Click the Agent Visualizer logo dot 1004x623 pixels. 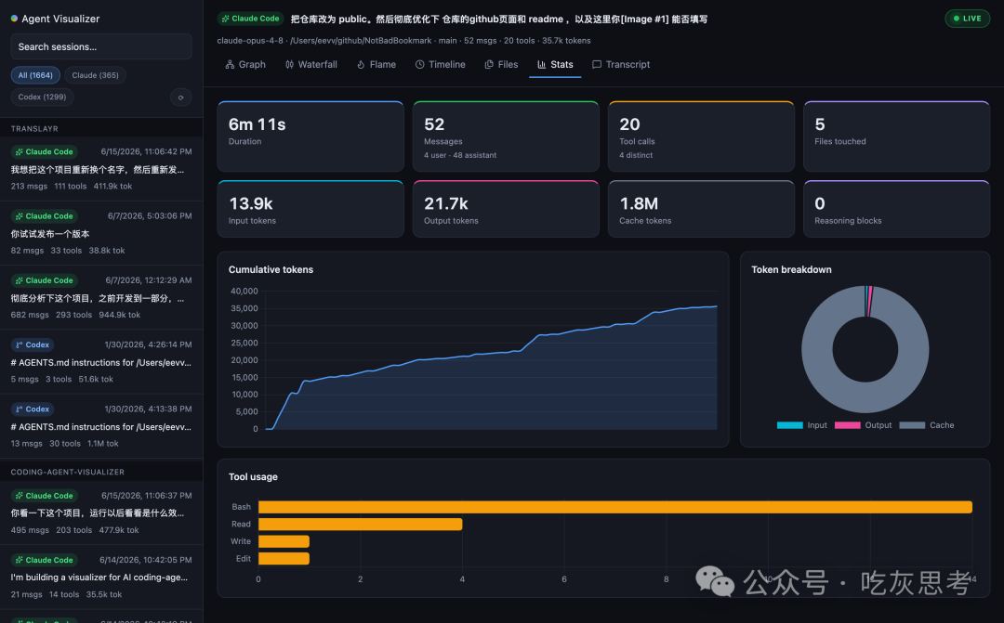(14, 19)
